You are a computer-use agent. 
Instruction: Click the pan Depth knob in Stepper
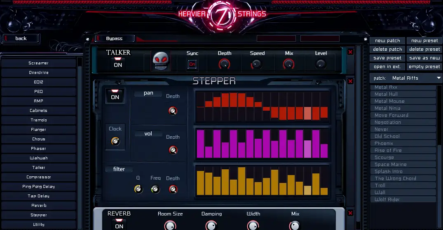(173, 111)
